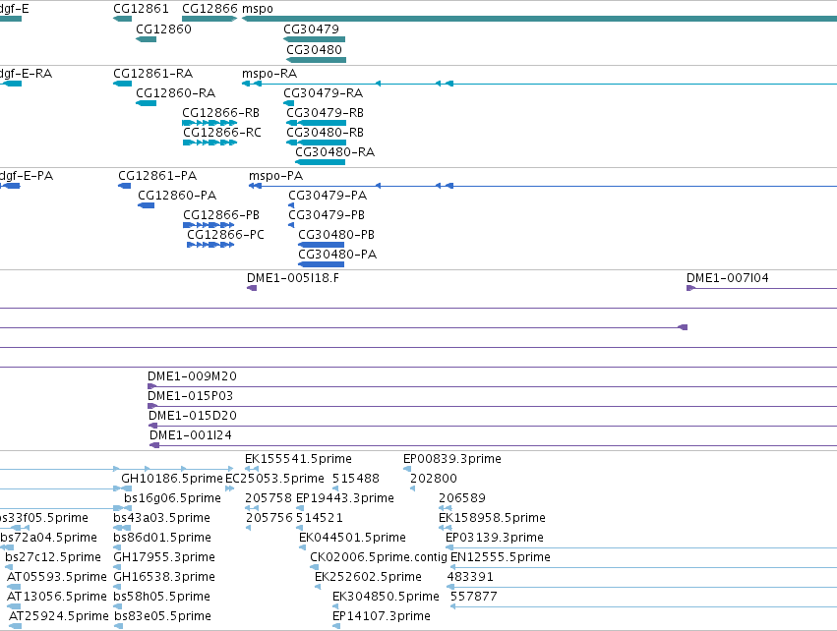Select the bs72a04.5prime EST label
The image size is (837, 631).
click(49, 539)
